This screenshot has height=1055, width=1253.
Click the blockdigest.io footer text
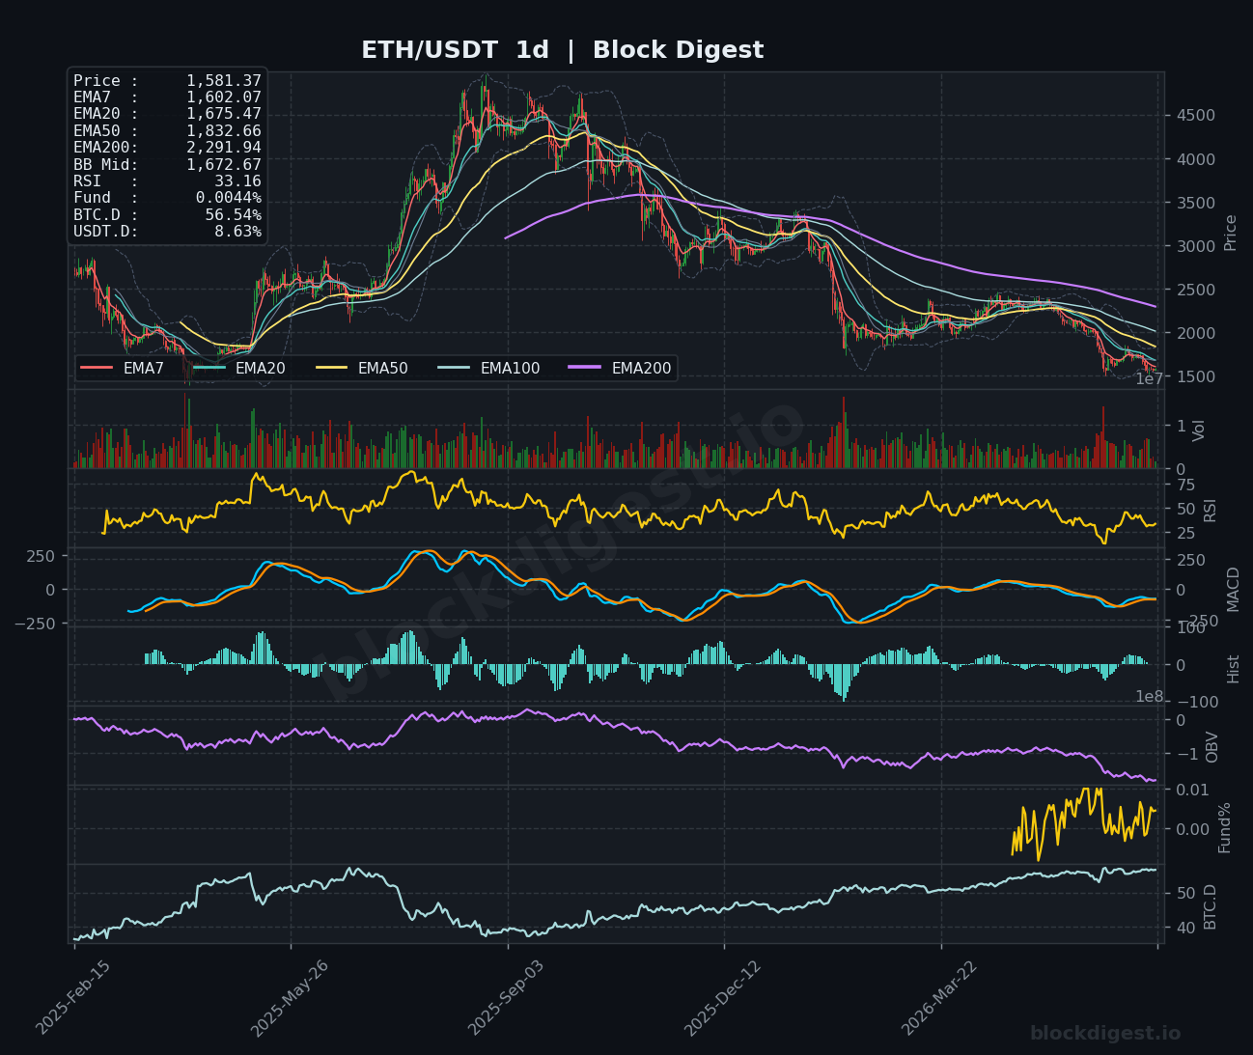tap(1105, 1034)
